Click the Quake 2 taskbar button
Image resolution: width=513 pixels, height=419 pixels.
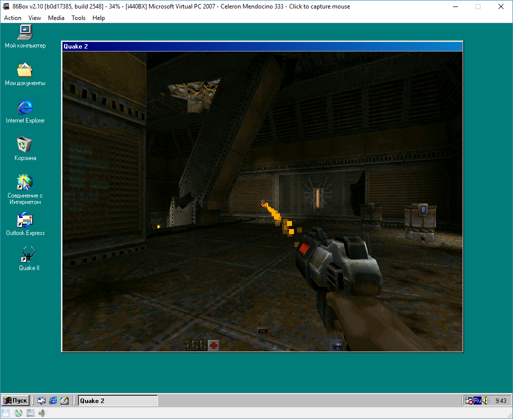click(x=118, y=400)
